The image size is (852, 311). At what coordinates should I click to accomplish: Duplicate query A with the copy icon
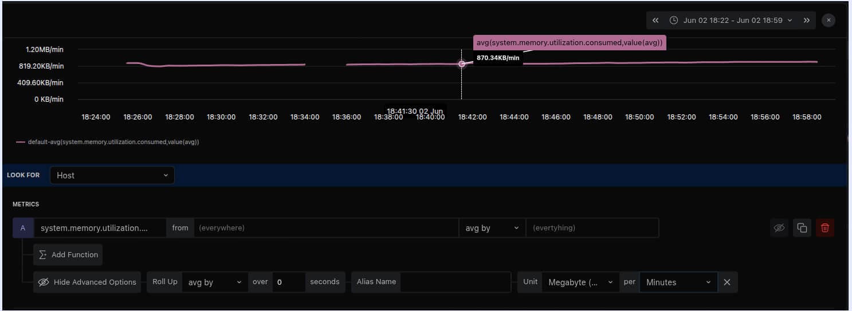tap(802, 228)
